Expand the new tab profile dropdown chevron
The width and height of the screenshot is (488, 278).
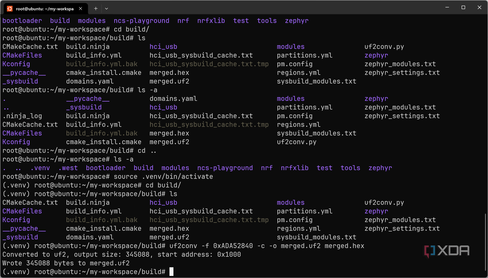click(106, 9)
